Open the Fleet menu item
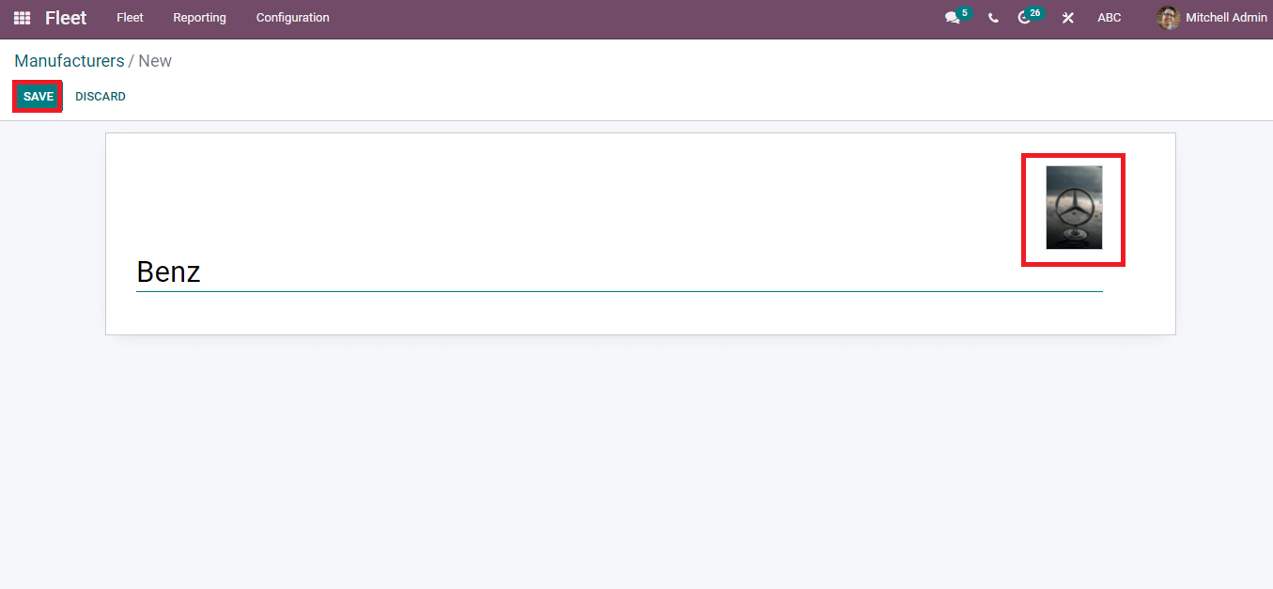1273x589 pixels. pos(130,18)
